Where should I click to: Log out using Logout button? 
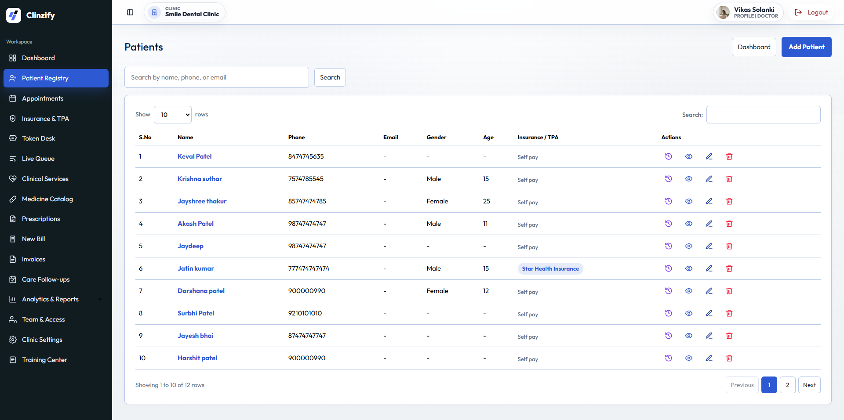(811, 12)
